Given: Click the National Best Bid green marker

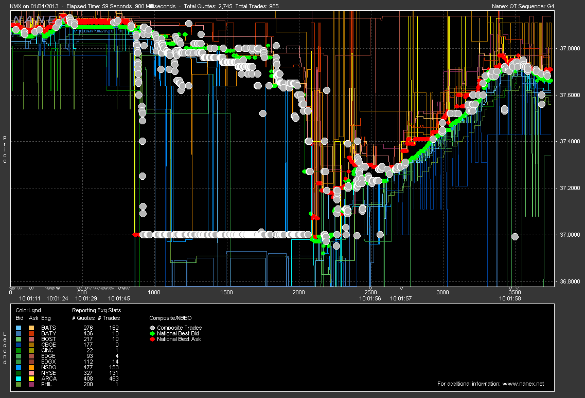Looking at the screenshot, I should [152, 334].
